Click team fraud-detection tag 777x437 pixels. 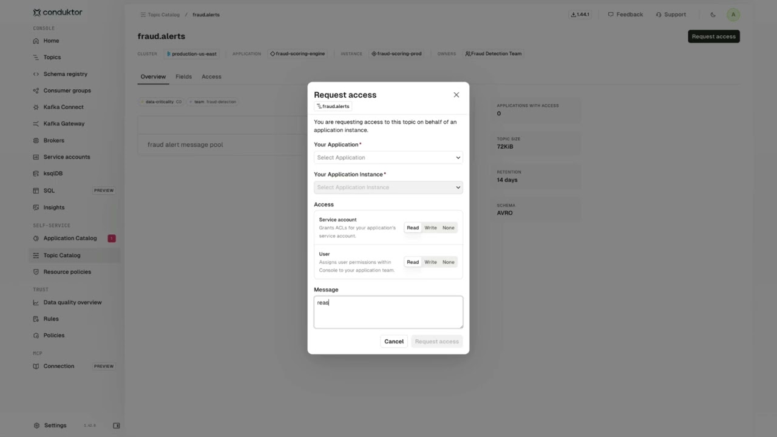coord(212,102)
